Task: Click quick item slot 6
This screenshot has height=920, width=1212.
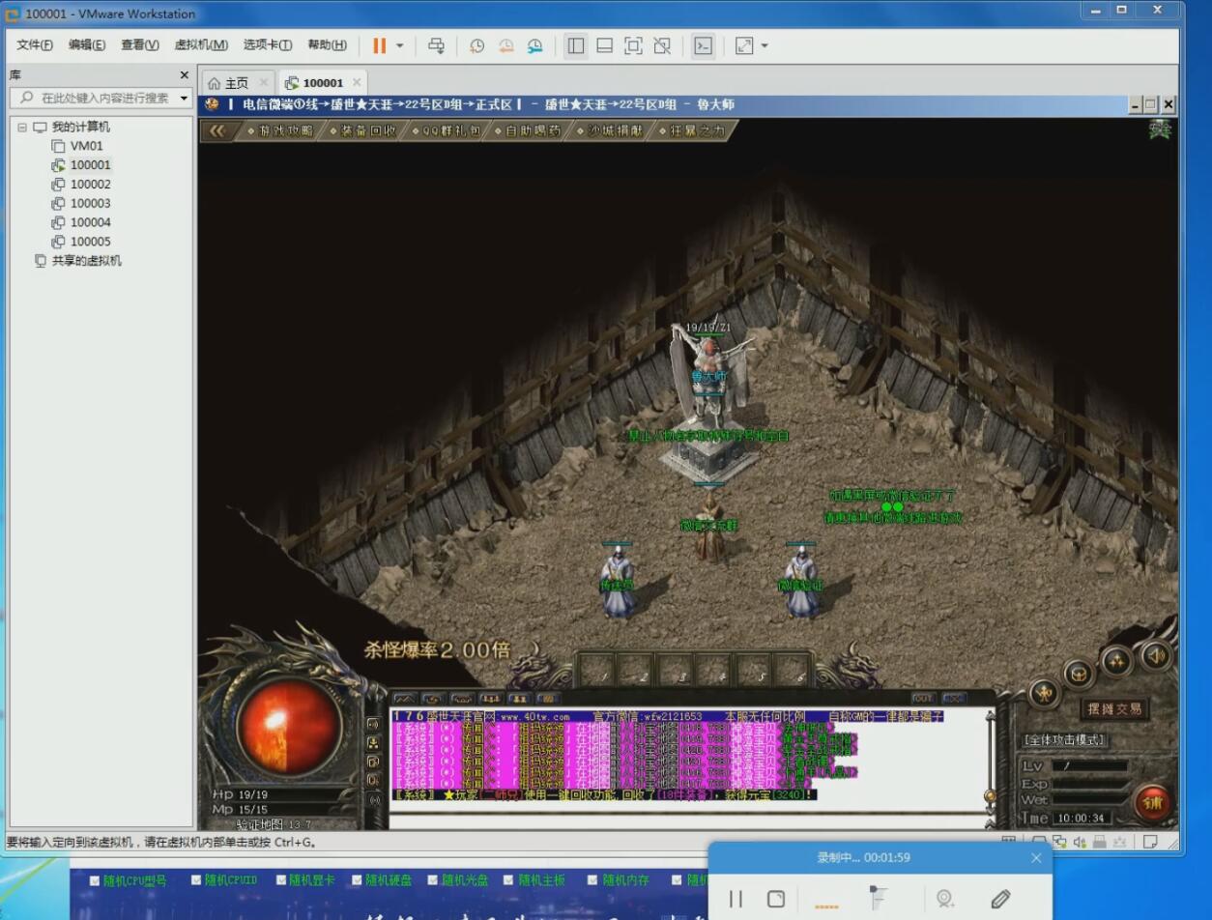Action: coord(792,670)
